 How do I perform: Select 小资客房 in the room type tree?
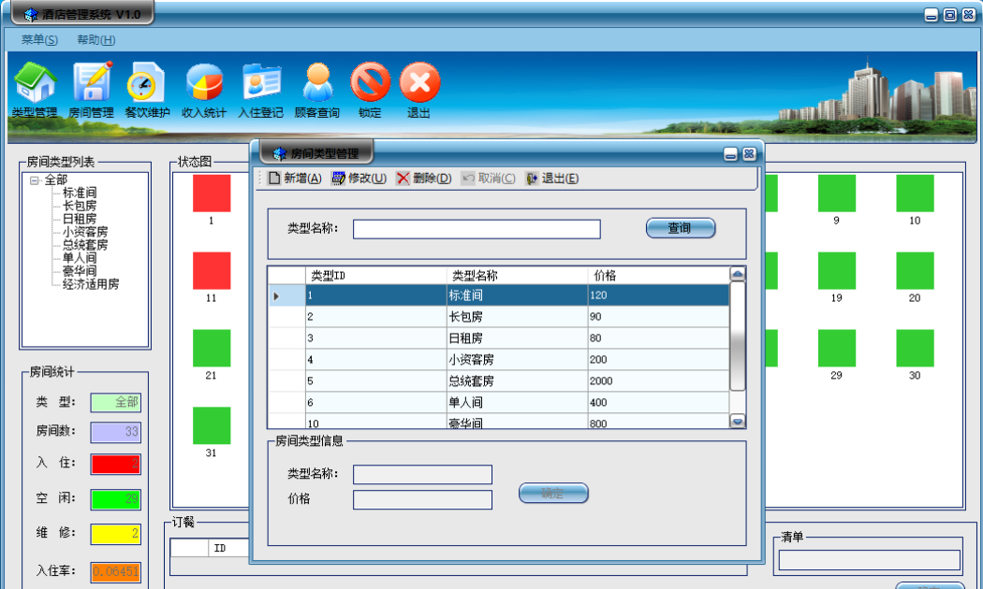(x=85, y=232)
